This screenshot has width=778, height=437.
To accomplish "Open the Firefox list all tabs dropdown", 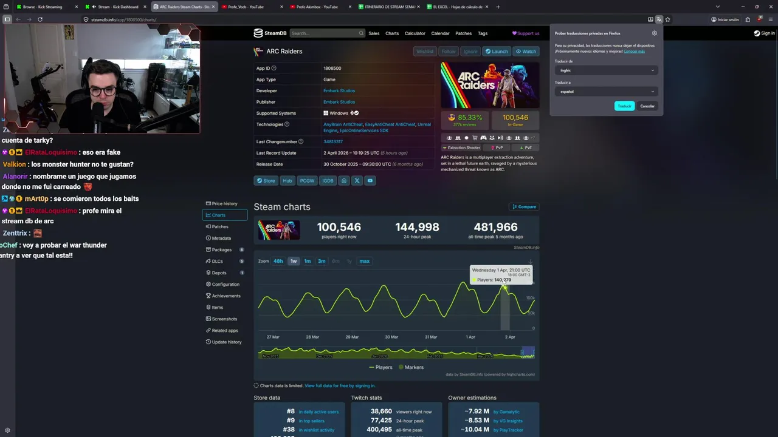I will point(718,7).
